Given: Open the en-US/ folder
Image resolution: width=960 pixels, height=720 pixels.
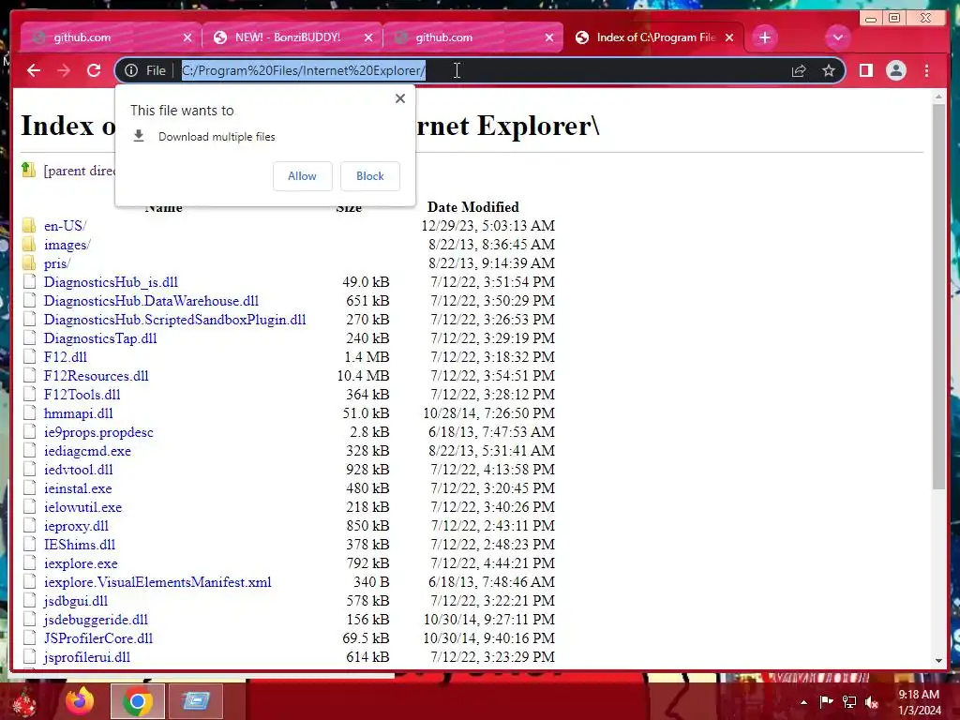Looking at the screenshot, I should tap(65, 226).
